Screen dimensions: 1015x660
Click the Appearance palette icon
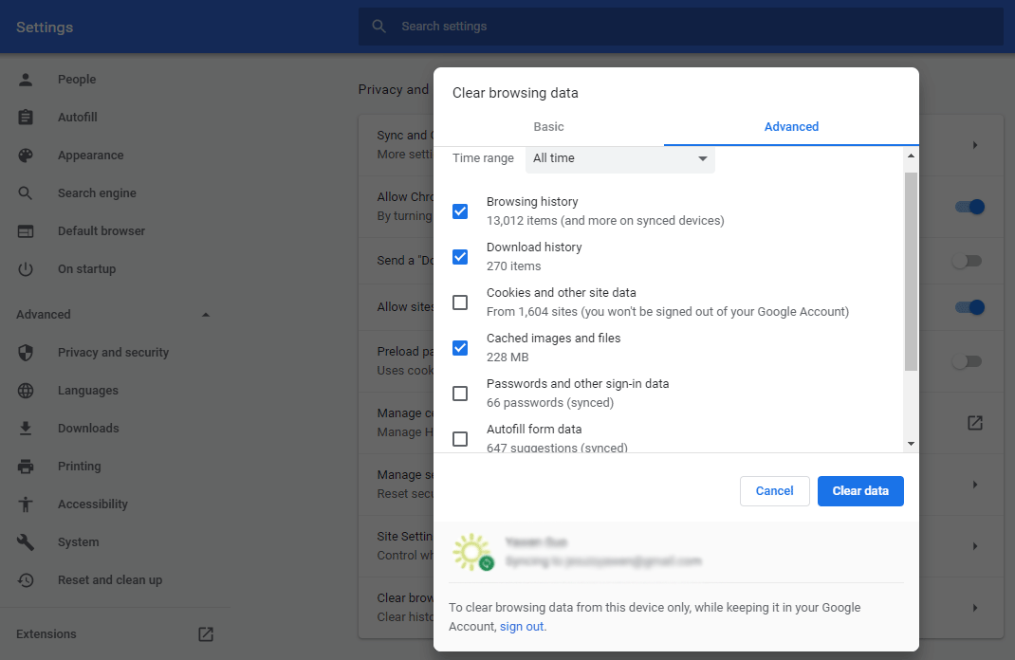tap(25, 155)
